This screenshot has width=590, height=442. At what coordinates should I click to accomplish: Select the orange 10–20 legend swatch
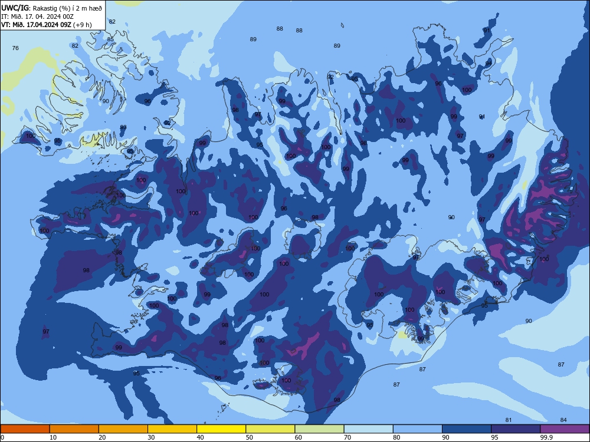pyautogui.click(x=74, y=429)
